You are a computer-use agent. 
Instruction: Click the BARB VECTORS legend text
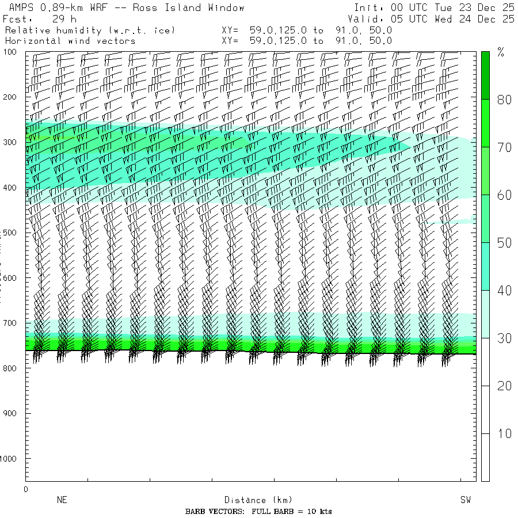[x=258, y=512]
